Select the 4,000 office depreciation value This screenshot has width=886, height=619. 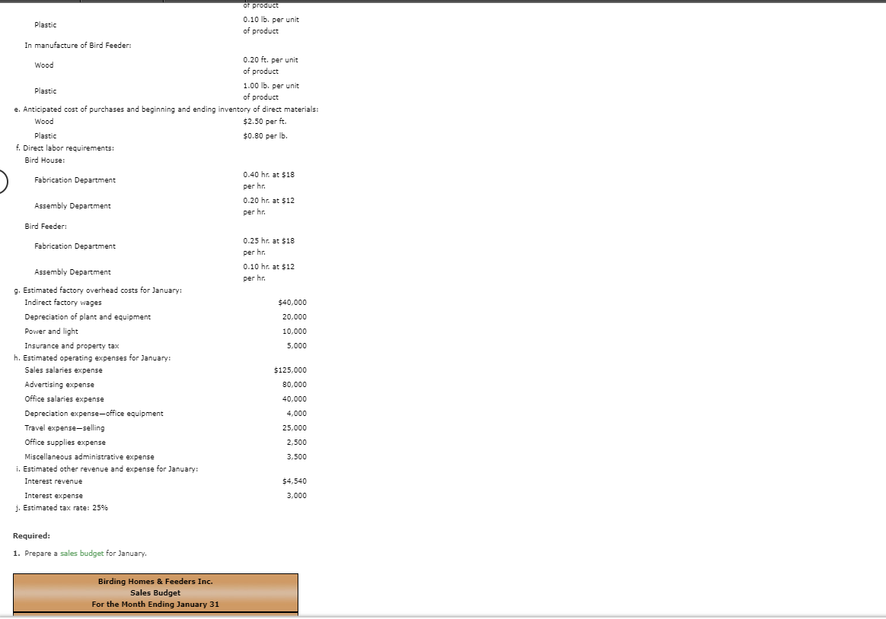coord(297,414)
